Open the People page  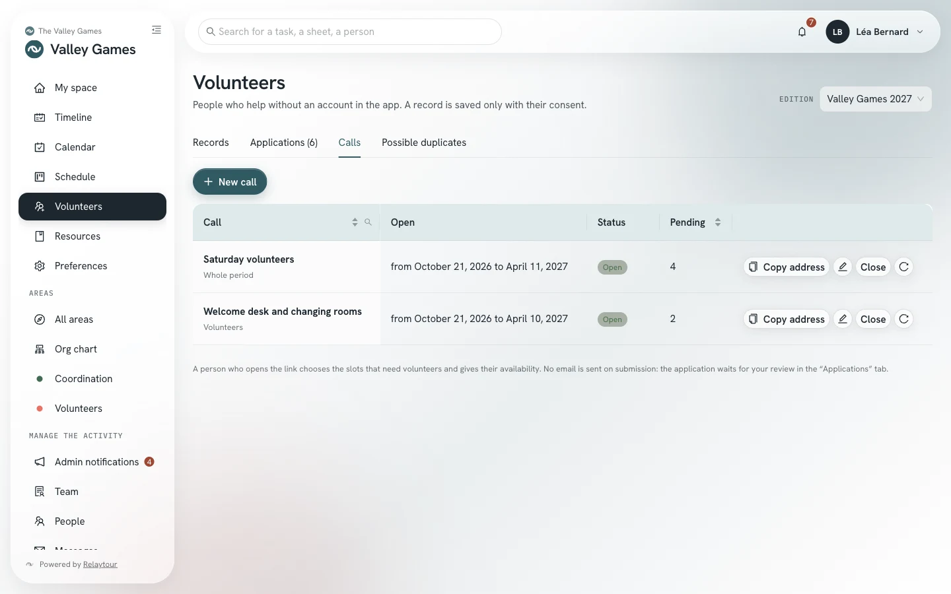(x=92, y=521)
